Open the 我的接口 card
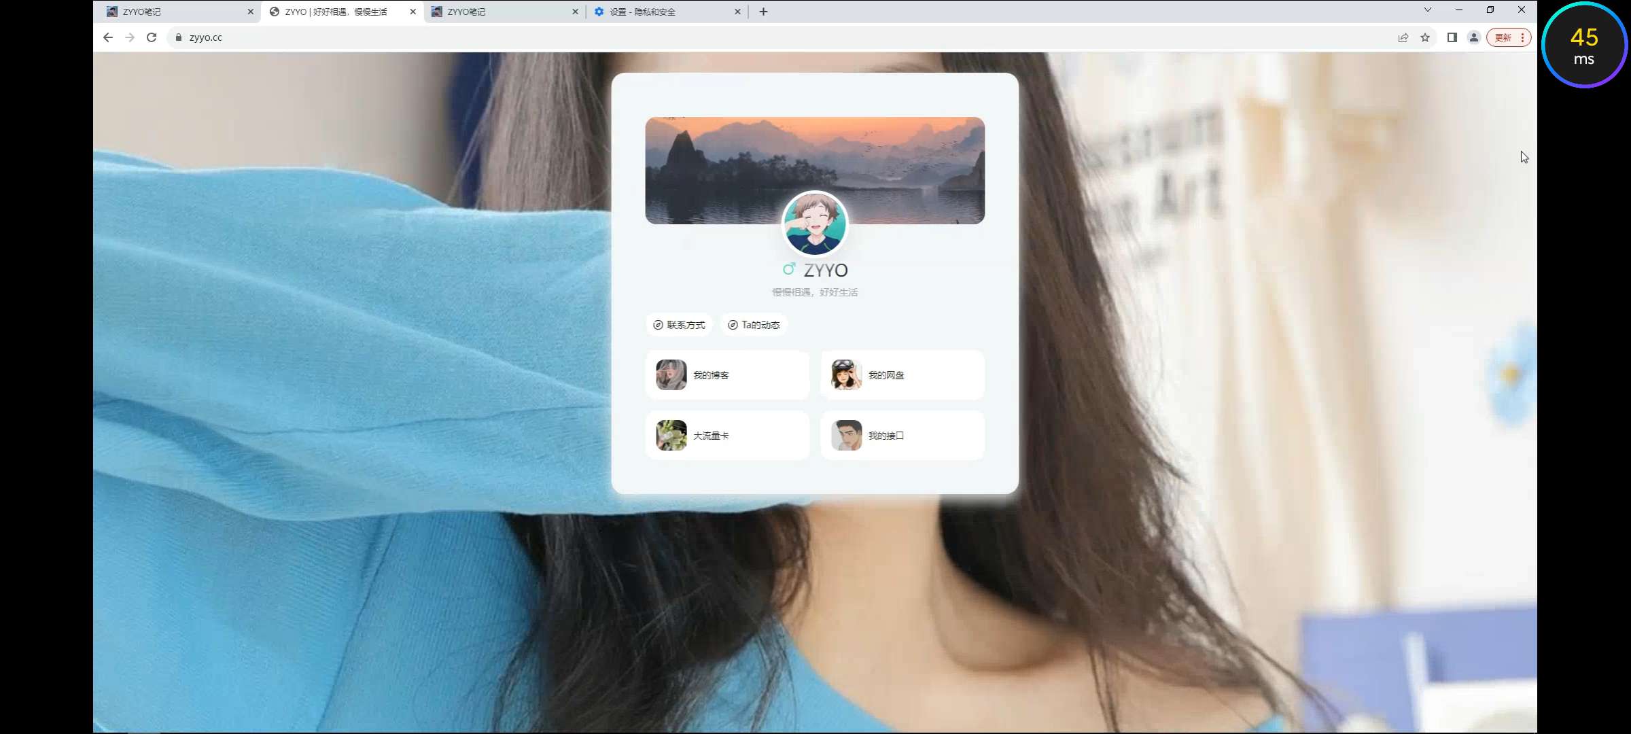Viewport: 1631px width, 734px height. coord(902,436)
